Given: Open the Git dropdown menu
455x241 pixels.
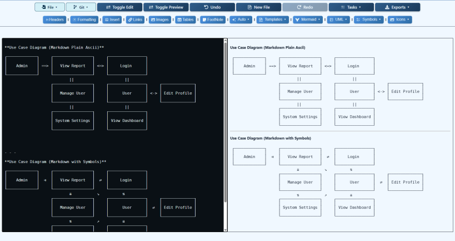Looking at the screenshot, I should click(81, 7).
